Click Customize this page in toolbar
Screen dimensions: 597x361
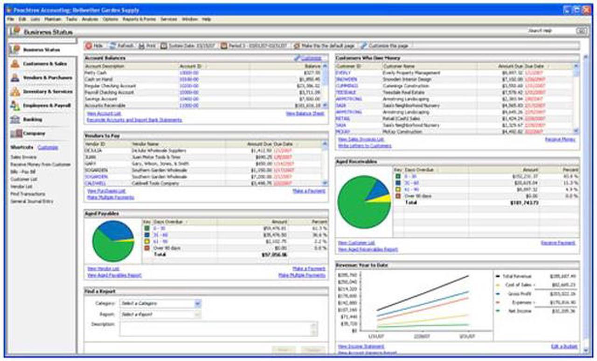384,46
